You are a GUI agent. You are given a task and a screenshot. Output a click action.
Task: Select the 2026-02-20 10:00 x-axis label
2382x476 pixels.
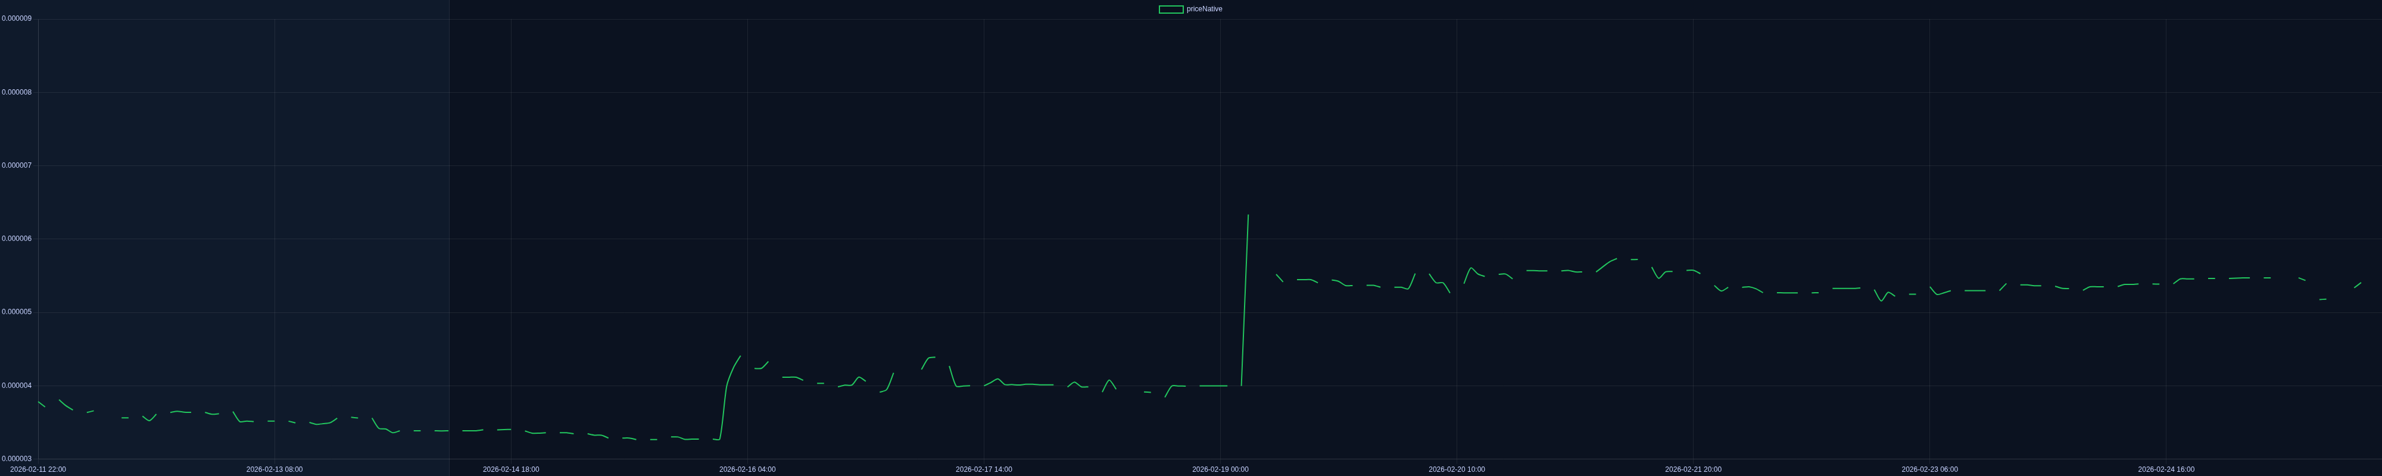[x=1457, y=469]
